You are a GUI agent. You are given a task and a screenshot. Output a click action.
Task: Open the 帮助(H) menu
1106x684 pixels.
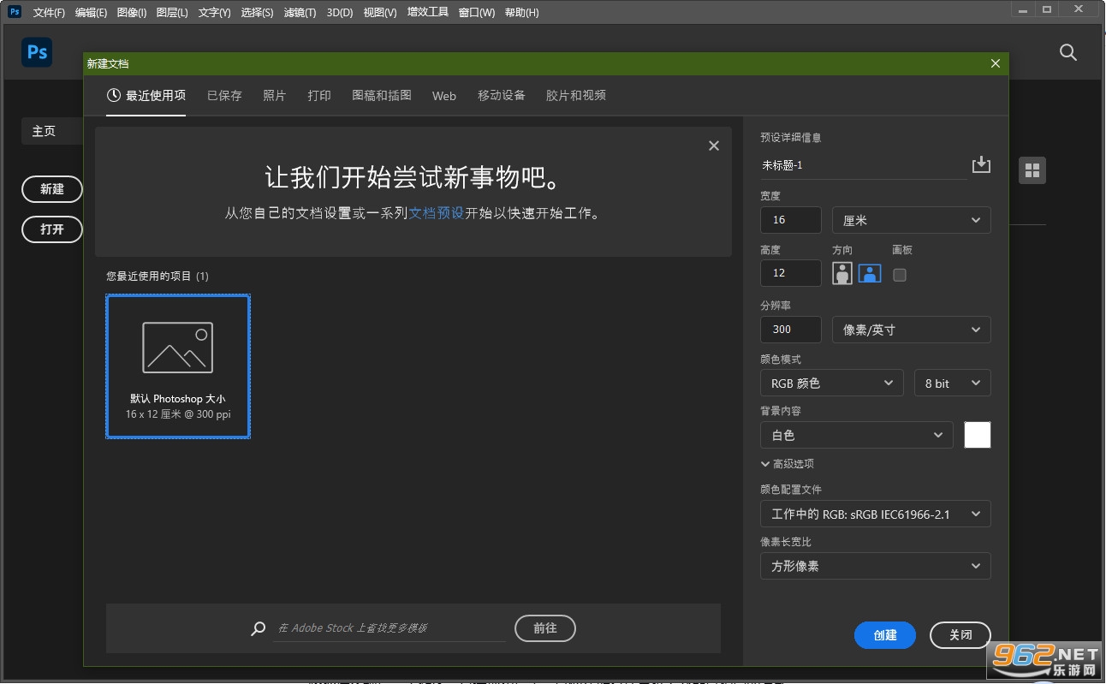coord(521,12)
